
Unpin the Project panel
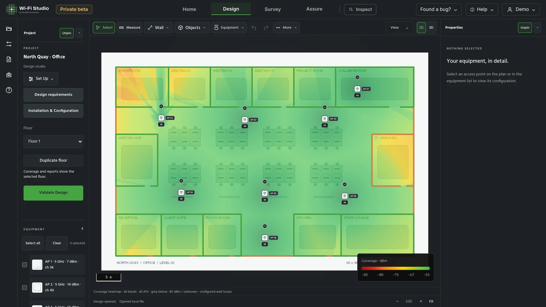coord(67,33)
